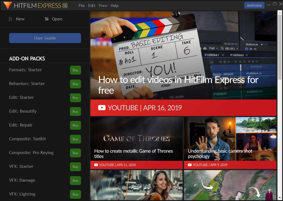Click the YouTube icon on featured banner
This screenshot has height=201, width=283.
click(x=102, y=108)
